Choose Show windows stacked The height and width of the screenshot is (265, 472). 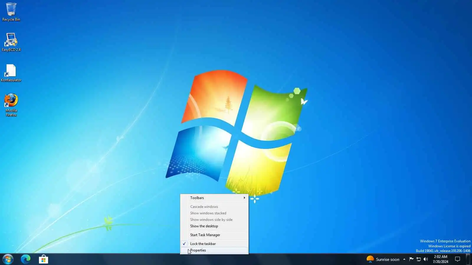click(x=214, y=213)
